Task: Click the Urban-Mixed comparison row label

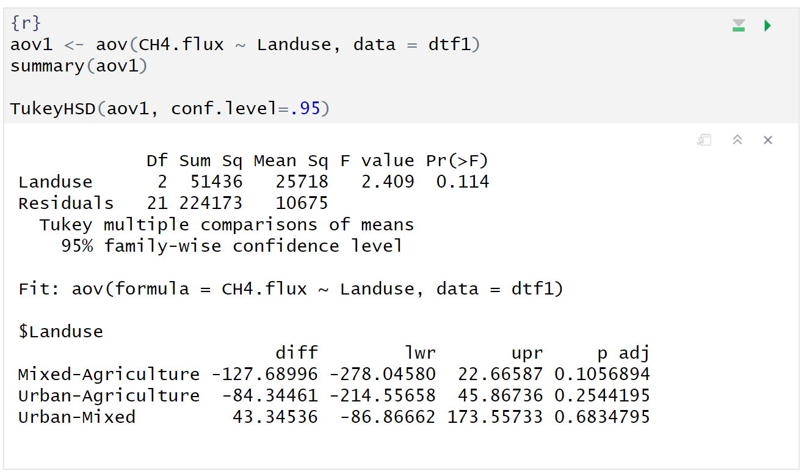Action: [77, 417]
